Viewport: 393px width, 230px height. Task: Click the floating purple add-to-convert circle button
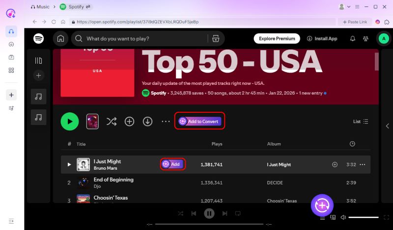point(322,205)
